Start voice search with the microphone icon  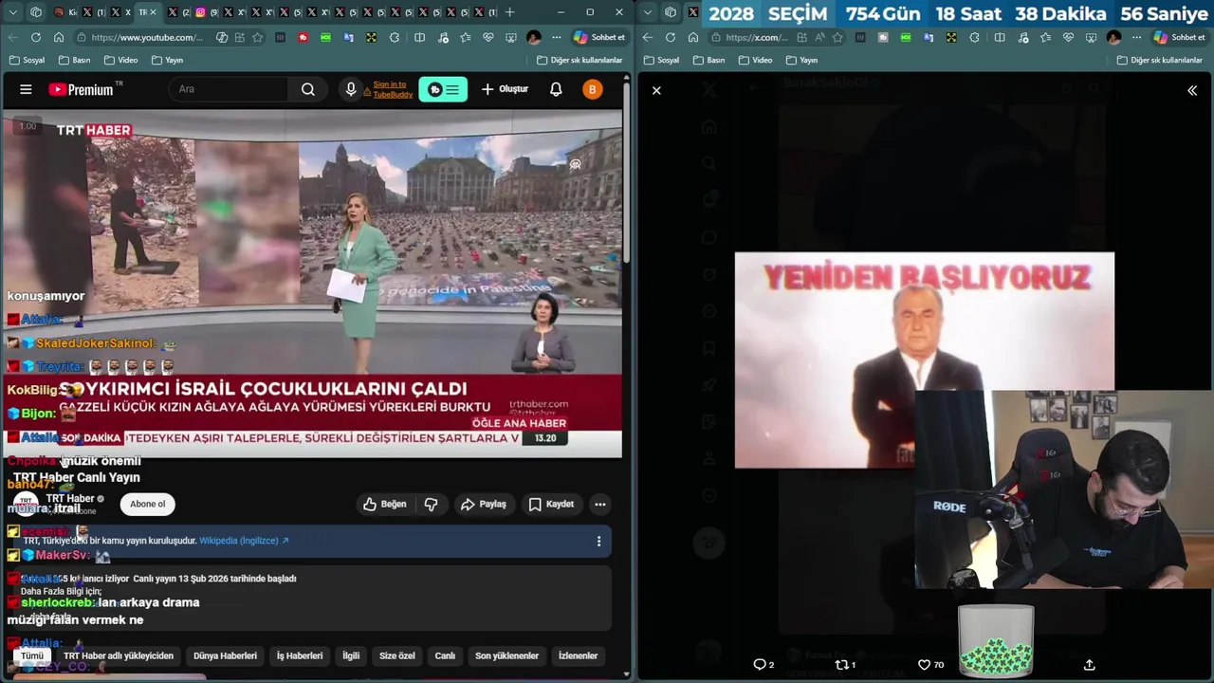point(351,89)
